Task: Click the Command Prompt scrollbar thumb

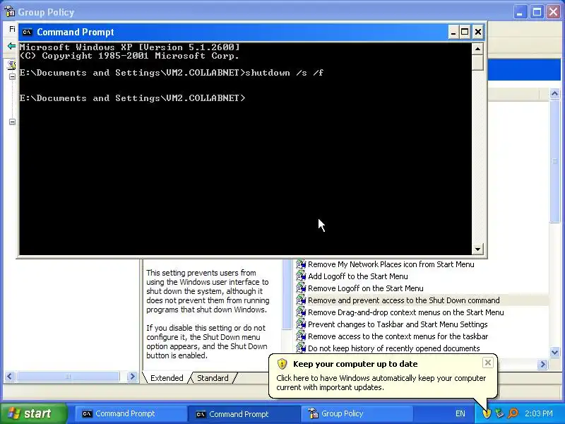Action: pyautogui.click(x=477, y=62)
